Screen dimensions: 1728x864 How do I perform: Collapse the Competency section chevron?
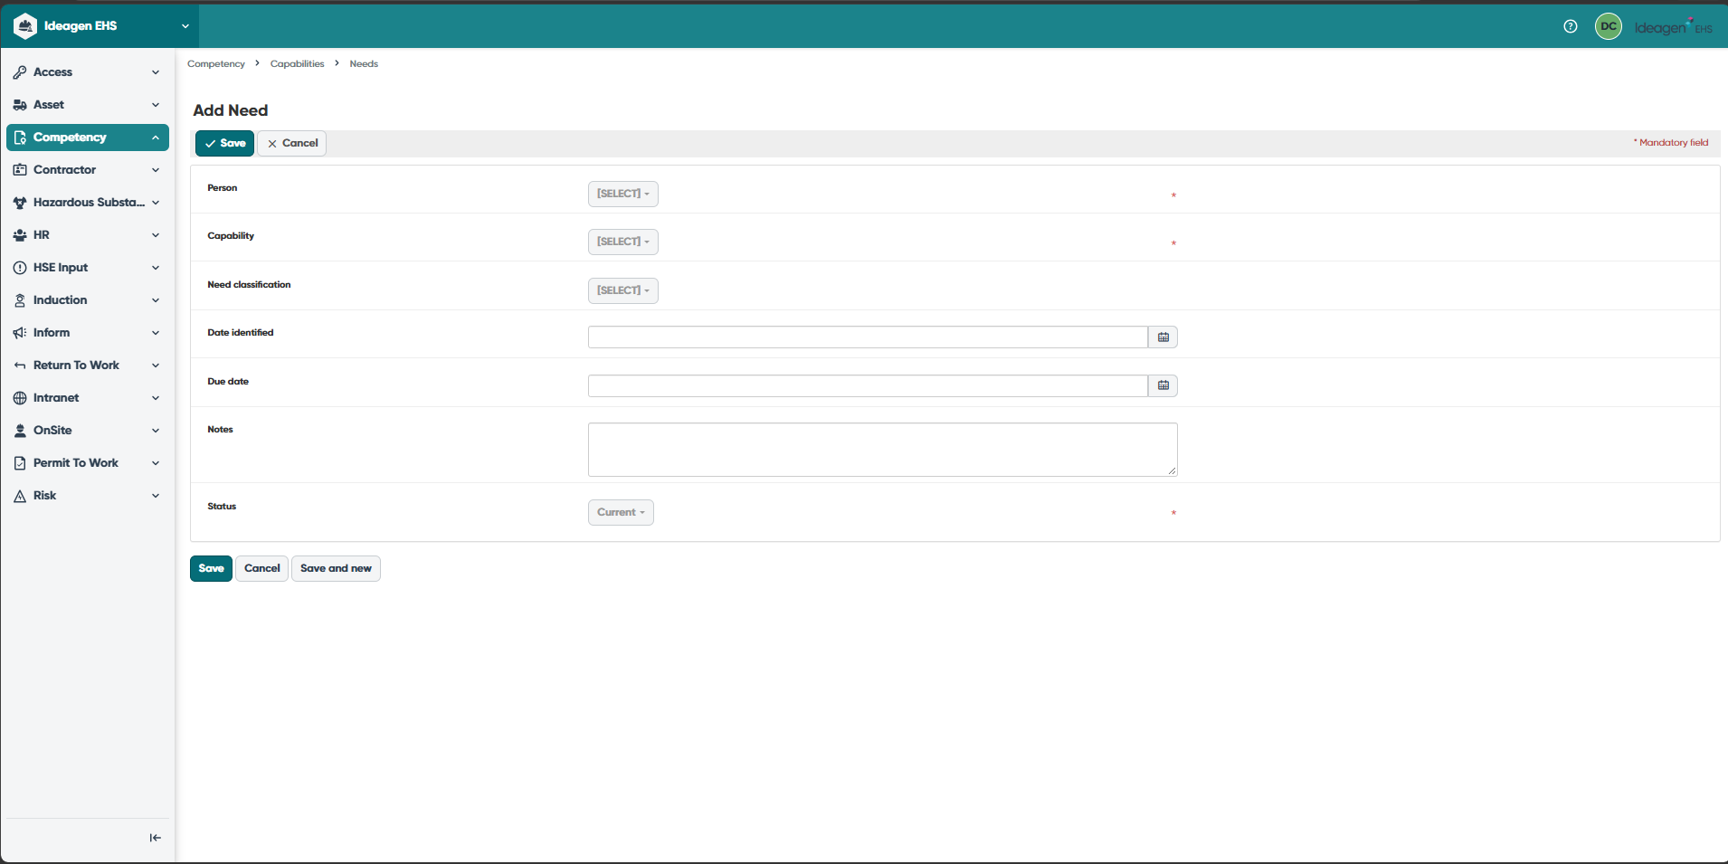click(x=156, y=138)
